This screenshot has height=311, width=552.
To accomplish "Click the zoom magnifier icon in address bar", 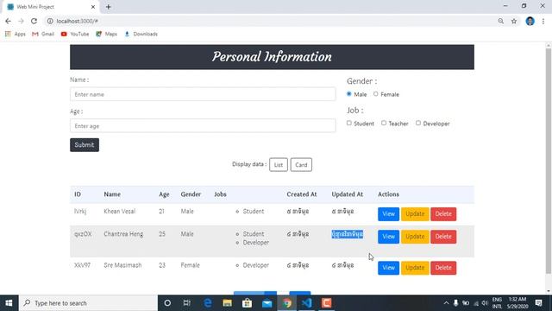I will point(500,21).
